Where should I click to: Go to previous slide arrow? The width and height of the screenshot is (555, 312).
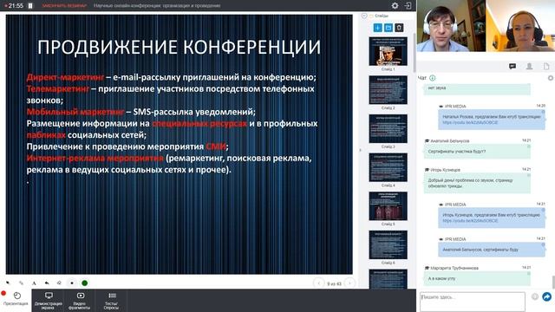pyautogui.click(x=318, y=283)
